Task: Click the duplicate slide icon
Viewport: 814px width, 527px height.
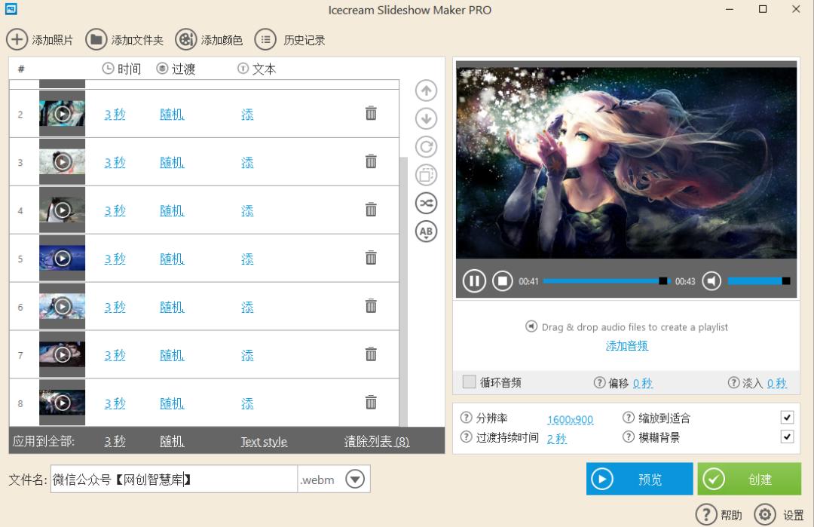Action: click(x=425, y=174)
